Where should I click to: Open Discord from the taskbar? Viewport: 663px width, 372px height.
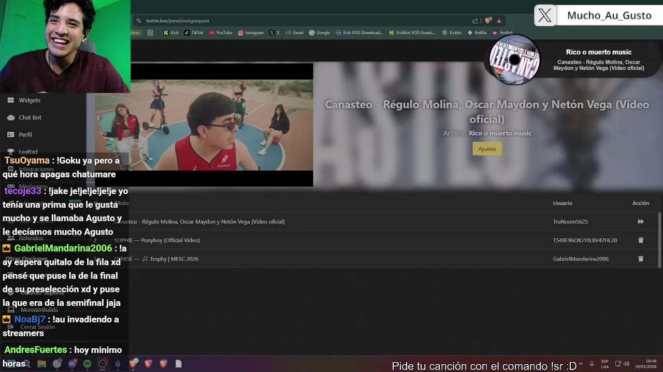pos(72,364)
